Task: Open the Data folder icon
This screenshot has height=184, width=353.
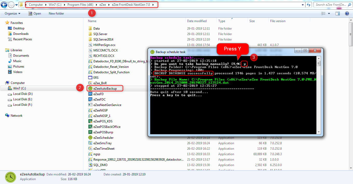Action: [x=90, y=29]
